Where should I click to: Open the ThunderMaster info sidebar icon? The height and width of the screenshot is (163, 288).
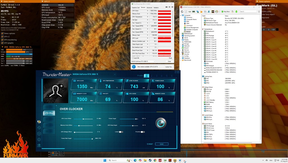click(x=39, y=140)
